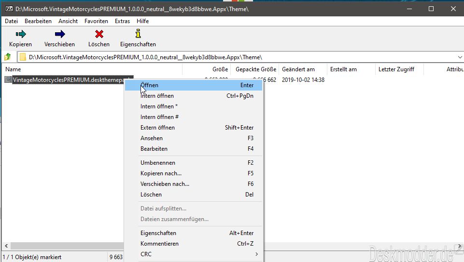The image size is (464, 262).
Task: Sort by Gepackte Größe column header
Action: pos(255,69)
